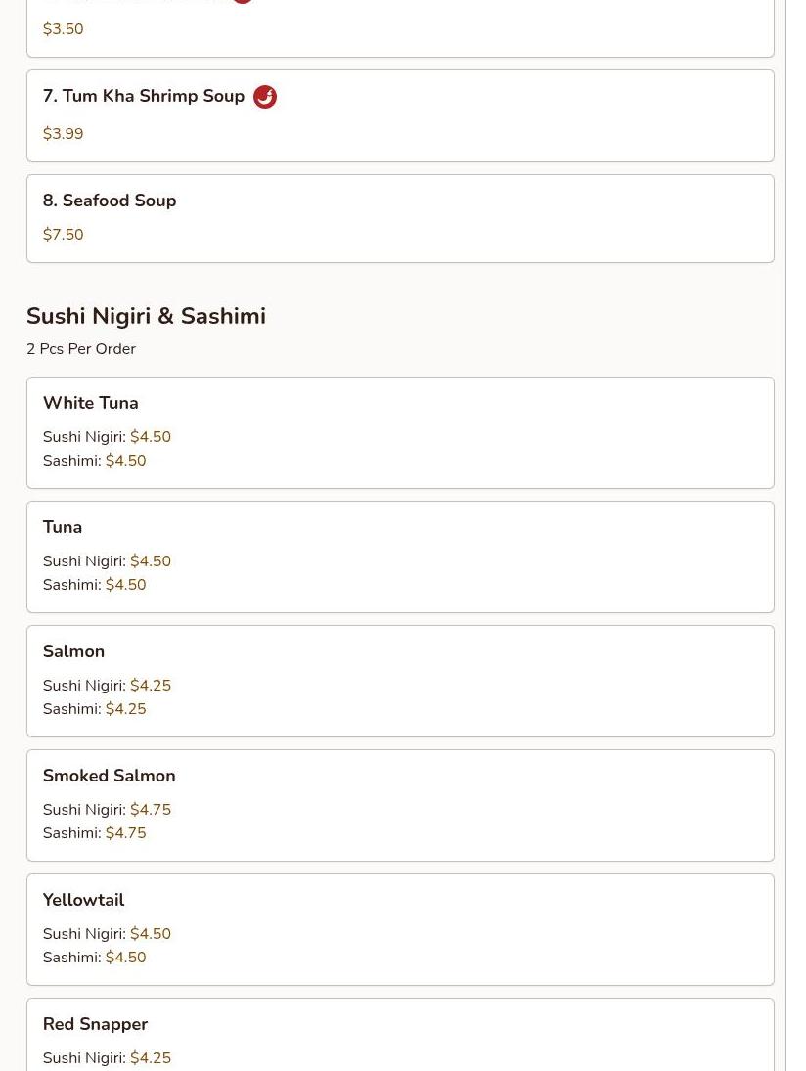This screenshot has height=1071, width=806.
Task: Select the Salmon item title
Action: click(73, 651)
